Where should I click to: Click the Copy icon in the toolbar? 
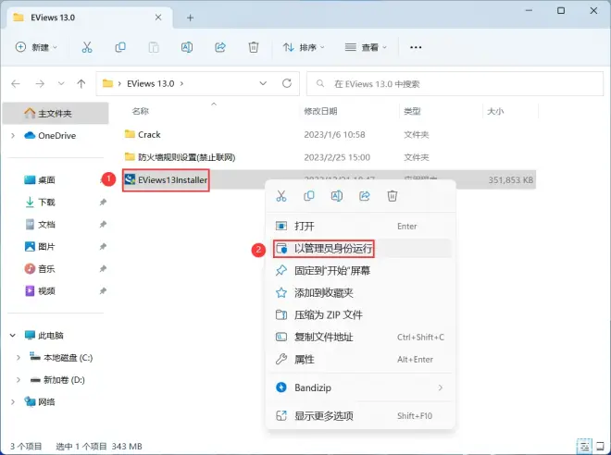click(120, 47)
